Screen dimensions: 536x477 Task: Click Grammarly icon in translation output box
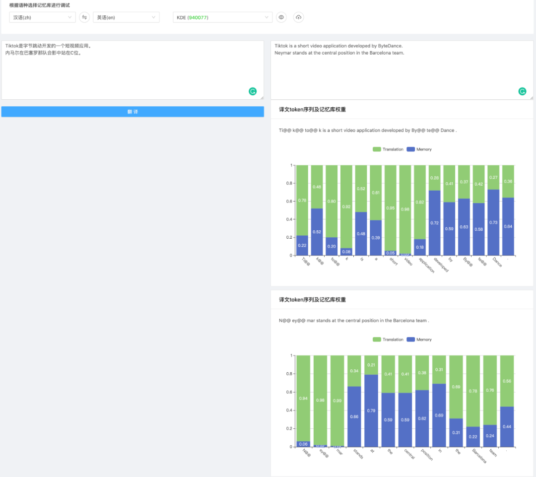(522, 91)
